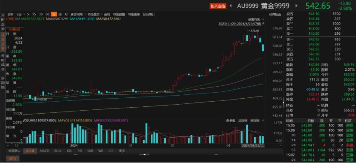Select the 成交量 indicator tab

coord(30,151)
